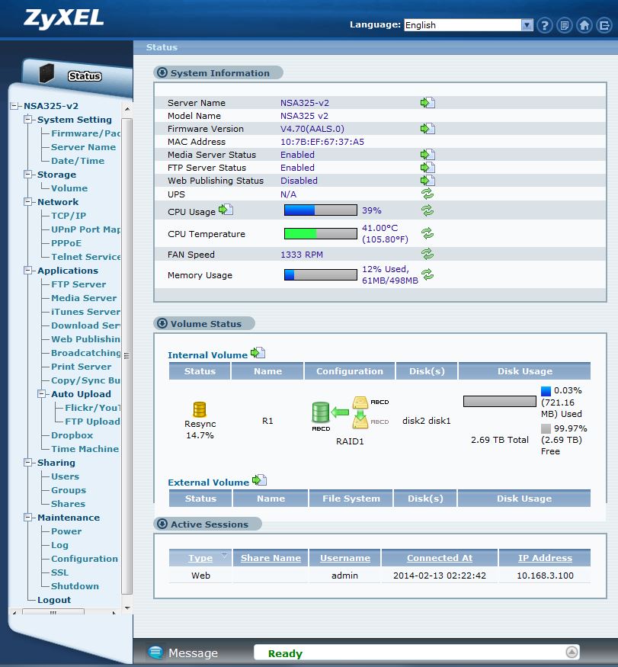Sort sessions by Username column
The image size is (618, 667).
tap(345, 558)
